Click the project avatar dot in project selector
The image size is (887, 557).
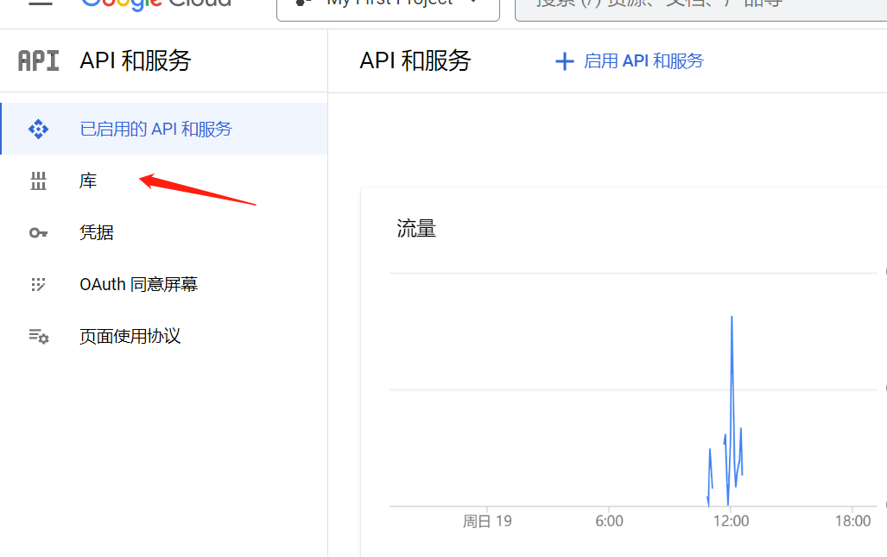(x=301, y=3)
